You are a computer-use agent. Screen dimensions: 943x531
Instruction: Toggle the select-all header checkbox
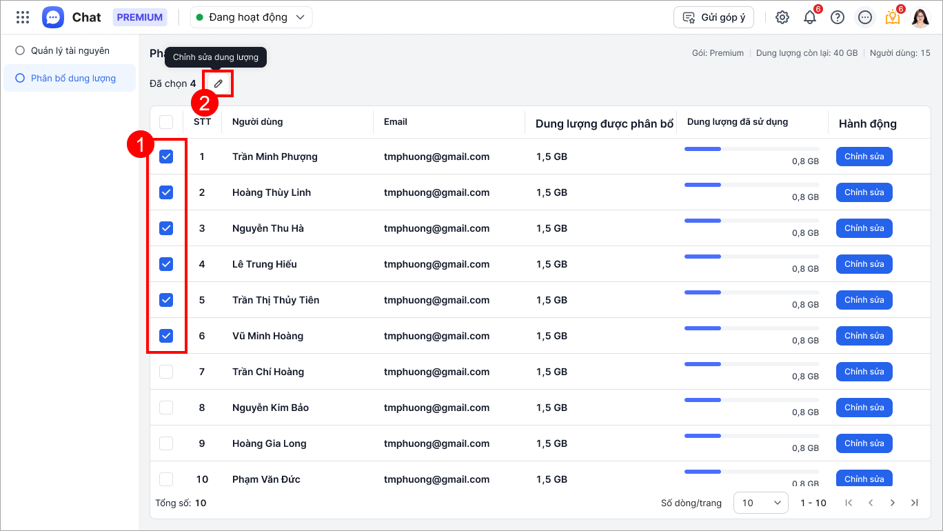166,122
